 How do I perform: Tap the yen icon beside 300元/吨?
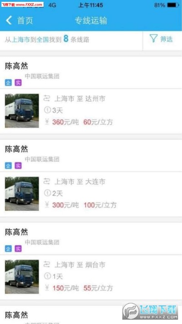47,205
